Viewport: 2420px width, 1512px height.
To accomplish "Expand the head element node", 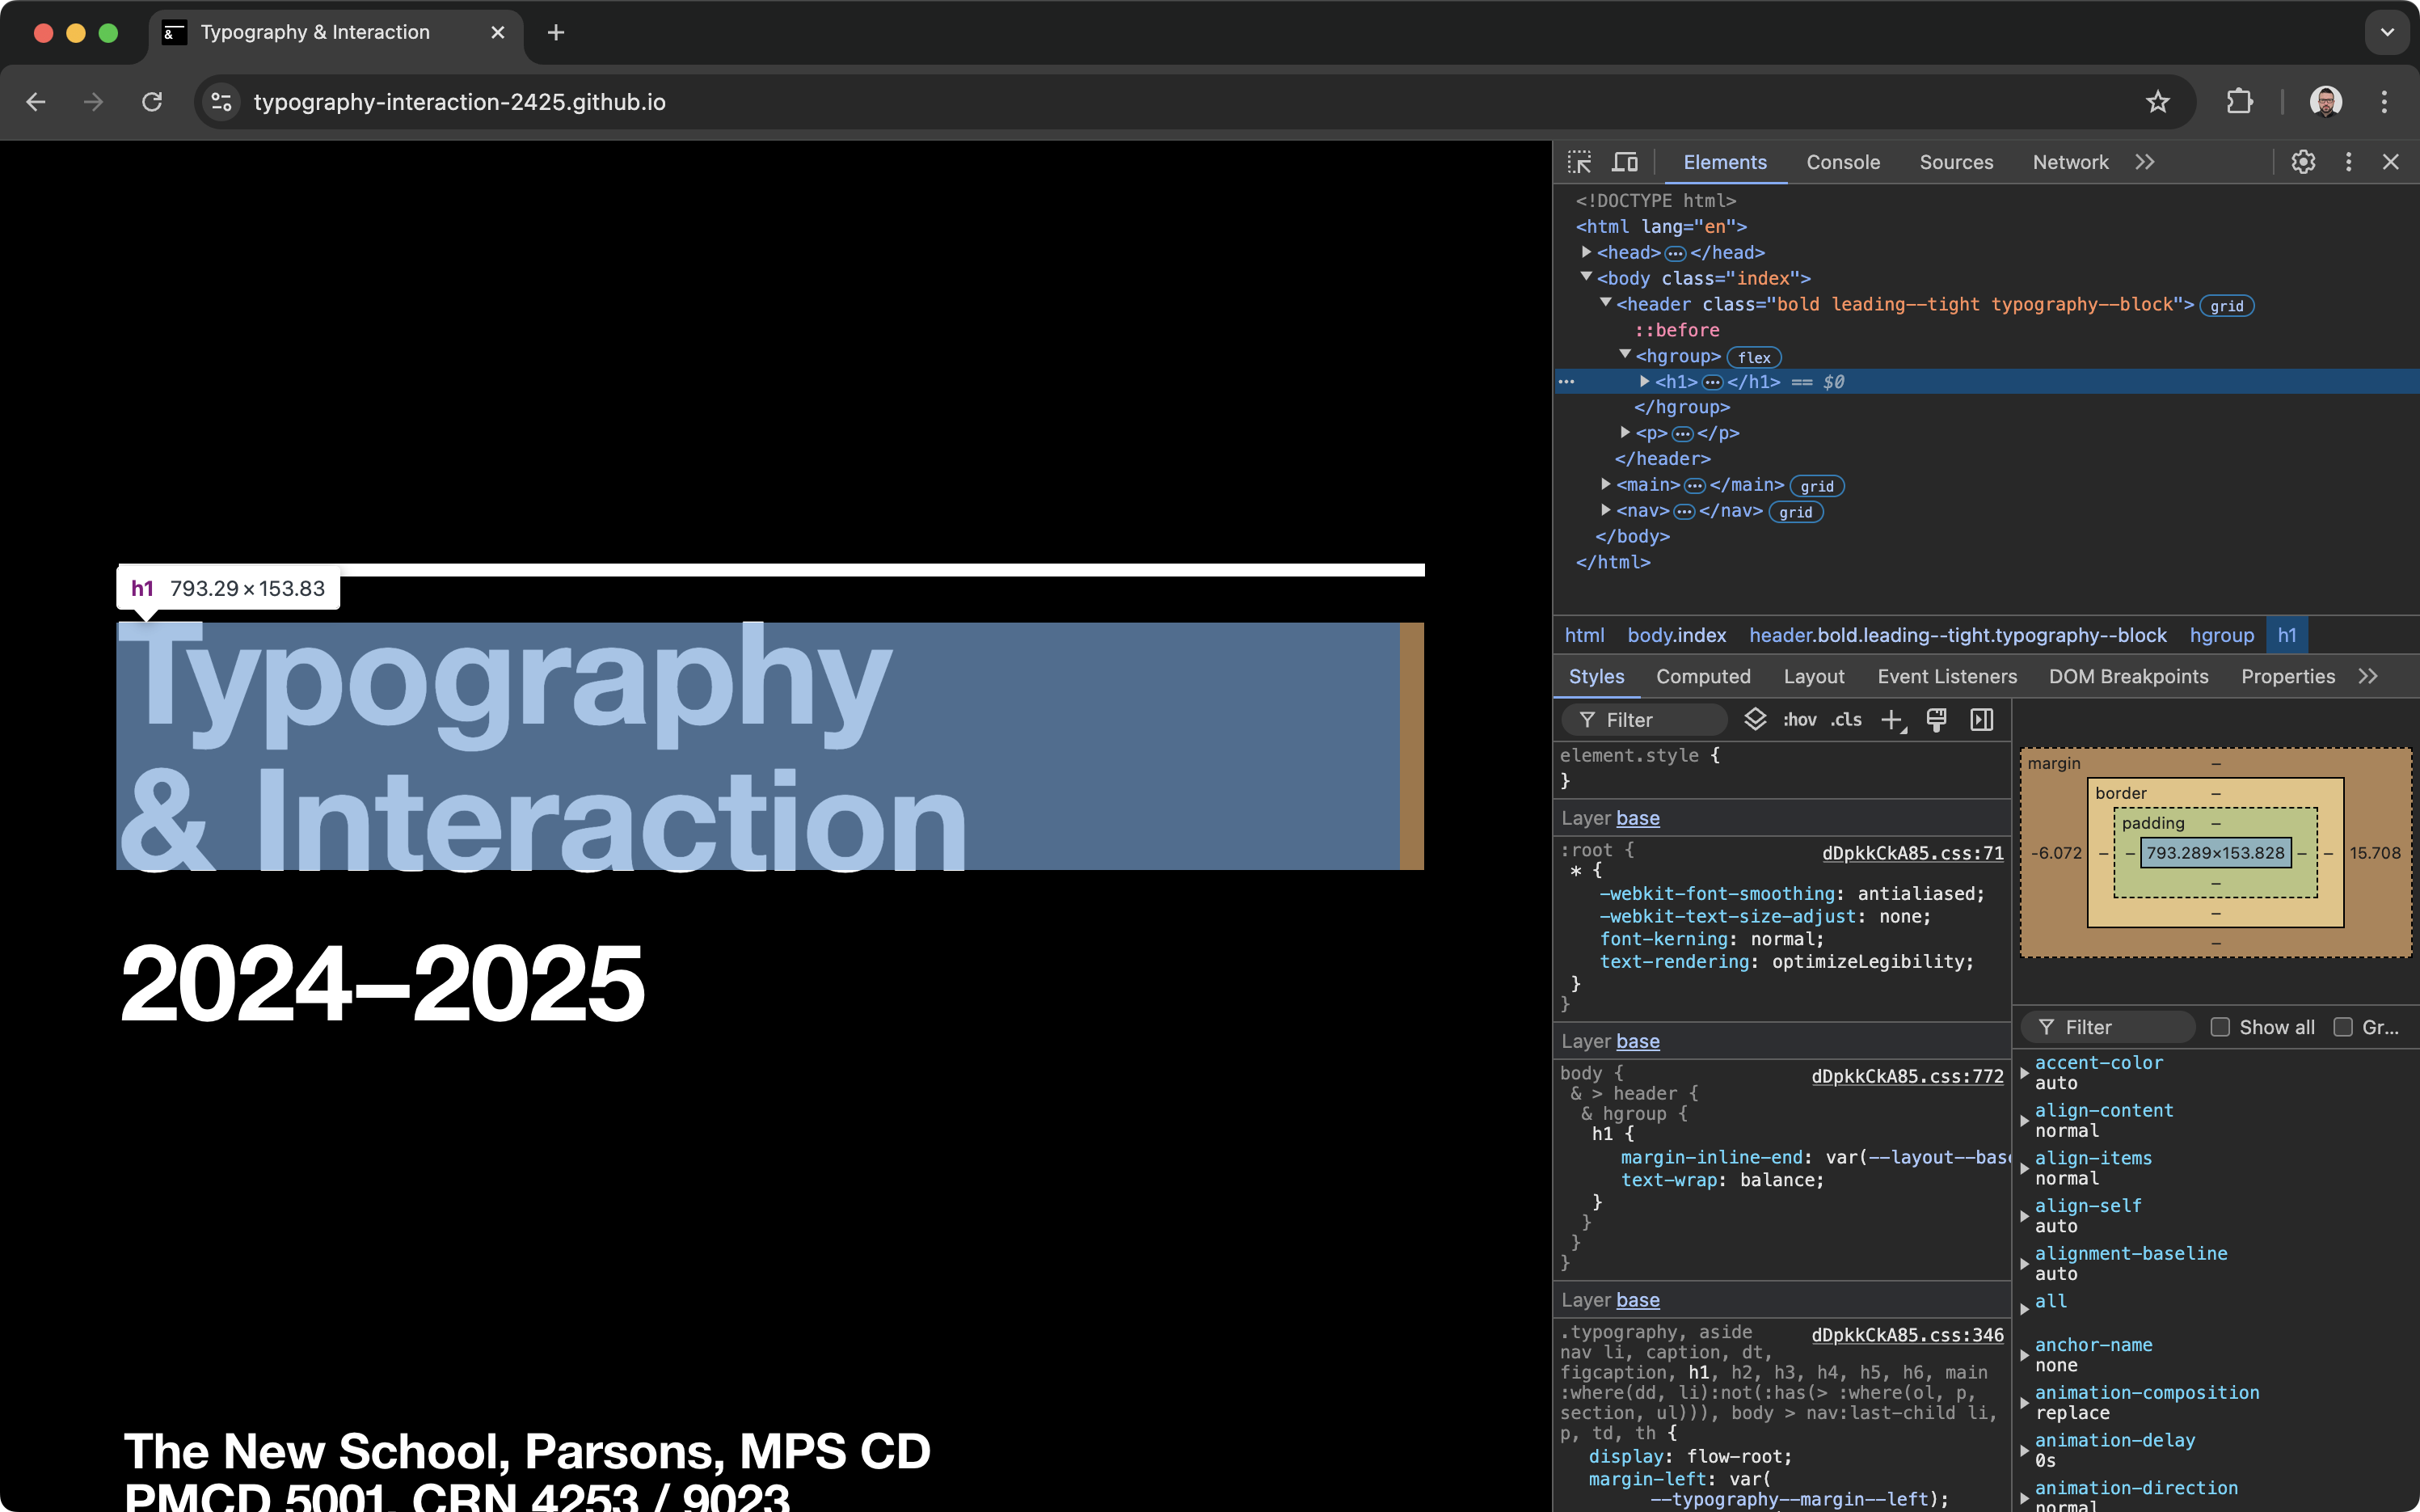I will [x=1587, y=252].
